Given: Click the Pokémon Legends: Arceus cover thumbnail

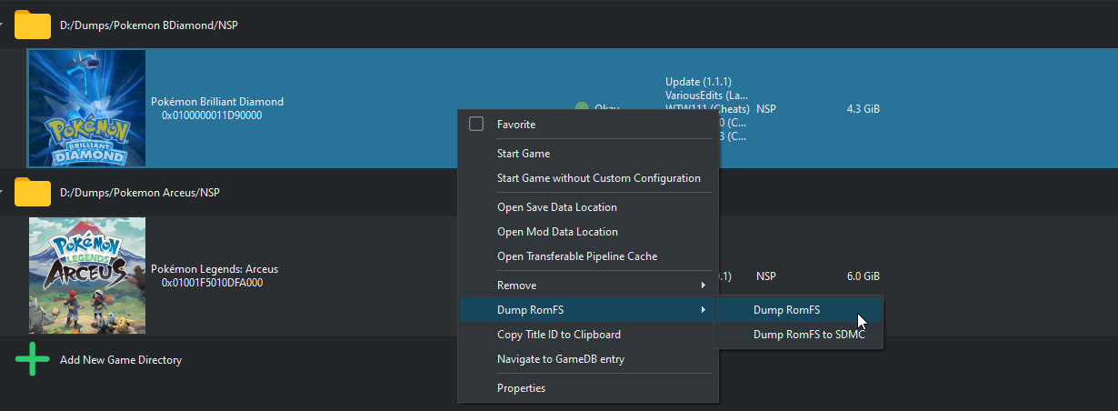Looking at the screenshot, I should (x=87, y=276).
